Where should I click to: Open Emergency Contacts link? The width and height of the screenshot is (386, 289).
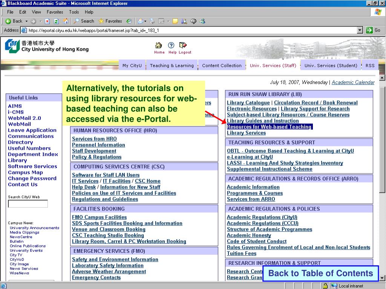(x=96, y=278)
